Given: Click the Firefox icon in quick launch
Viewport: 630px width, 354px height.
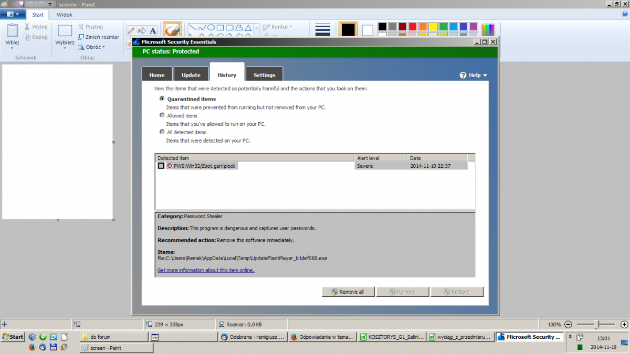Looking at the screenshot, I should pos(32,347).
